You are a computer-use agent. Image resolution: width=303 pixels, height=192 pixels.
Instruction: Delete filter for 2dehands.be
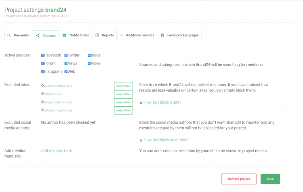(124, 94)
